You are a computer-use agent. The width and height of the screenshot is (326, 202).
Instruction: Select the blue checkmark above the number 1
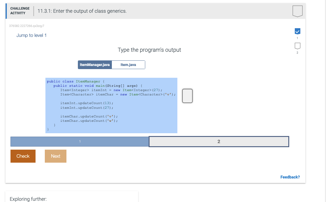(297, 31)
